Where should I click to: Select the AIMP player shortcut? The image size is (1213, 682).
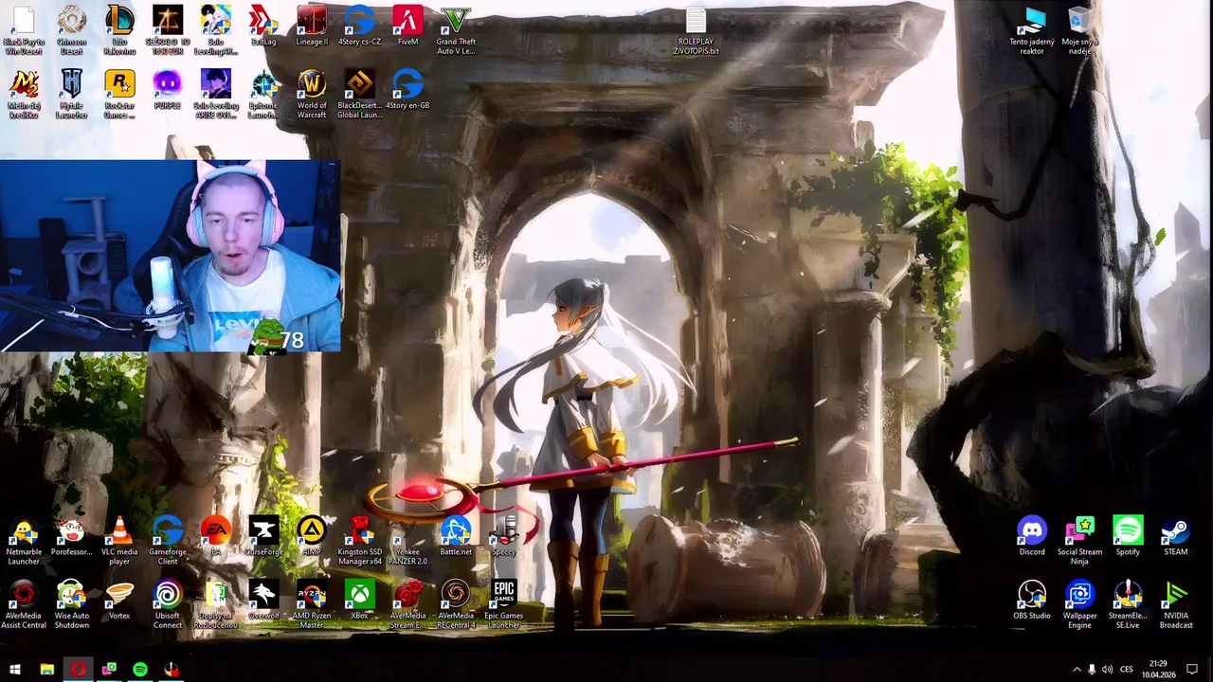tap(312, 537)
